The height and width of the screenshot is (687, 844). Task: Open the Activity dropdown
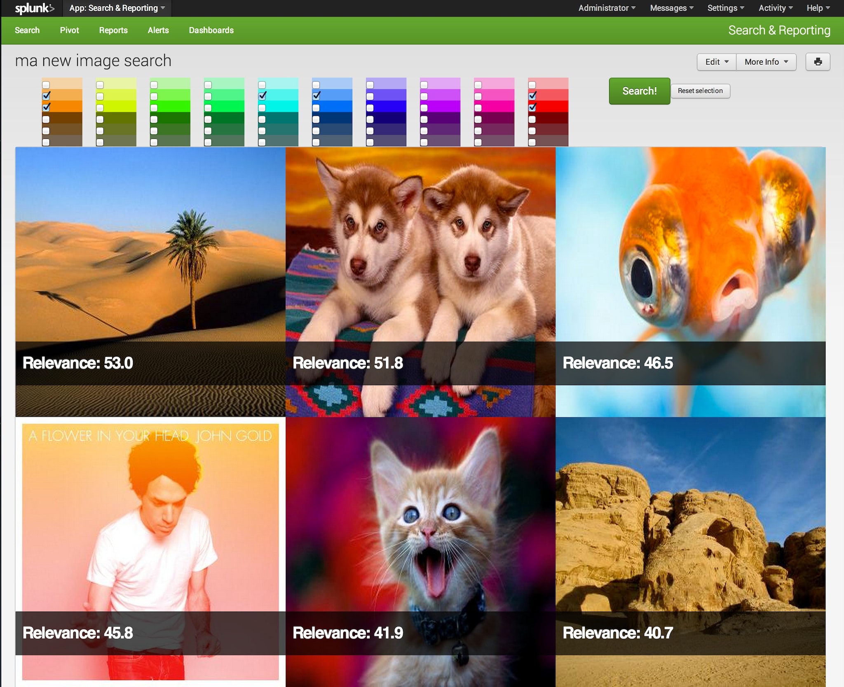point(776,8)
